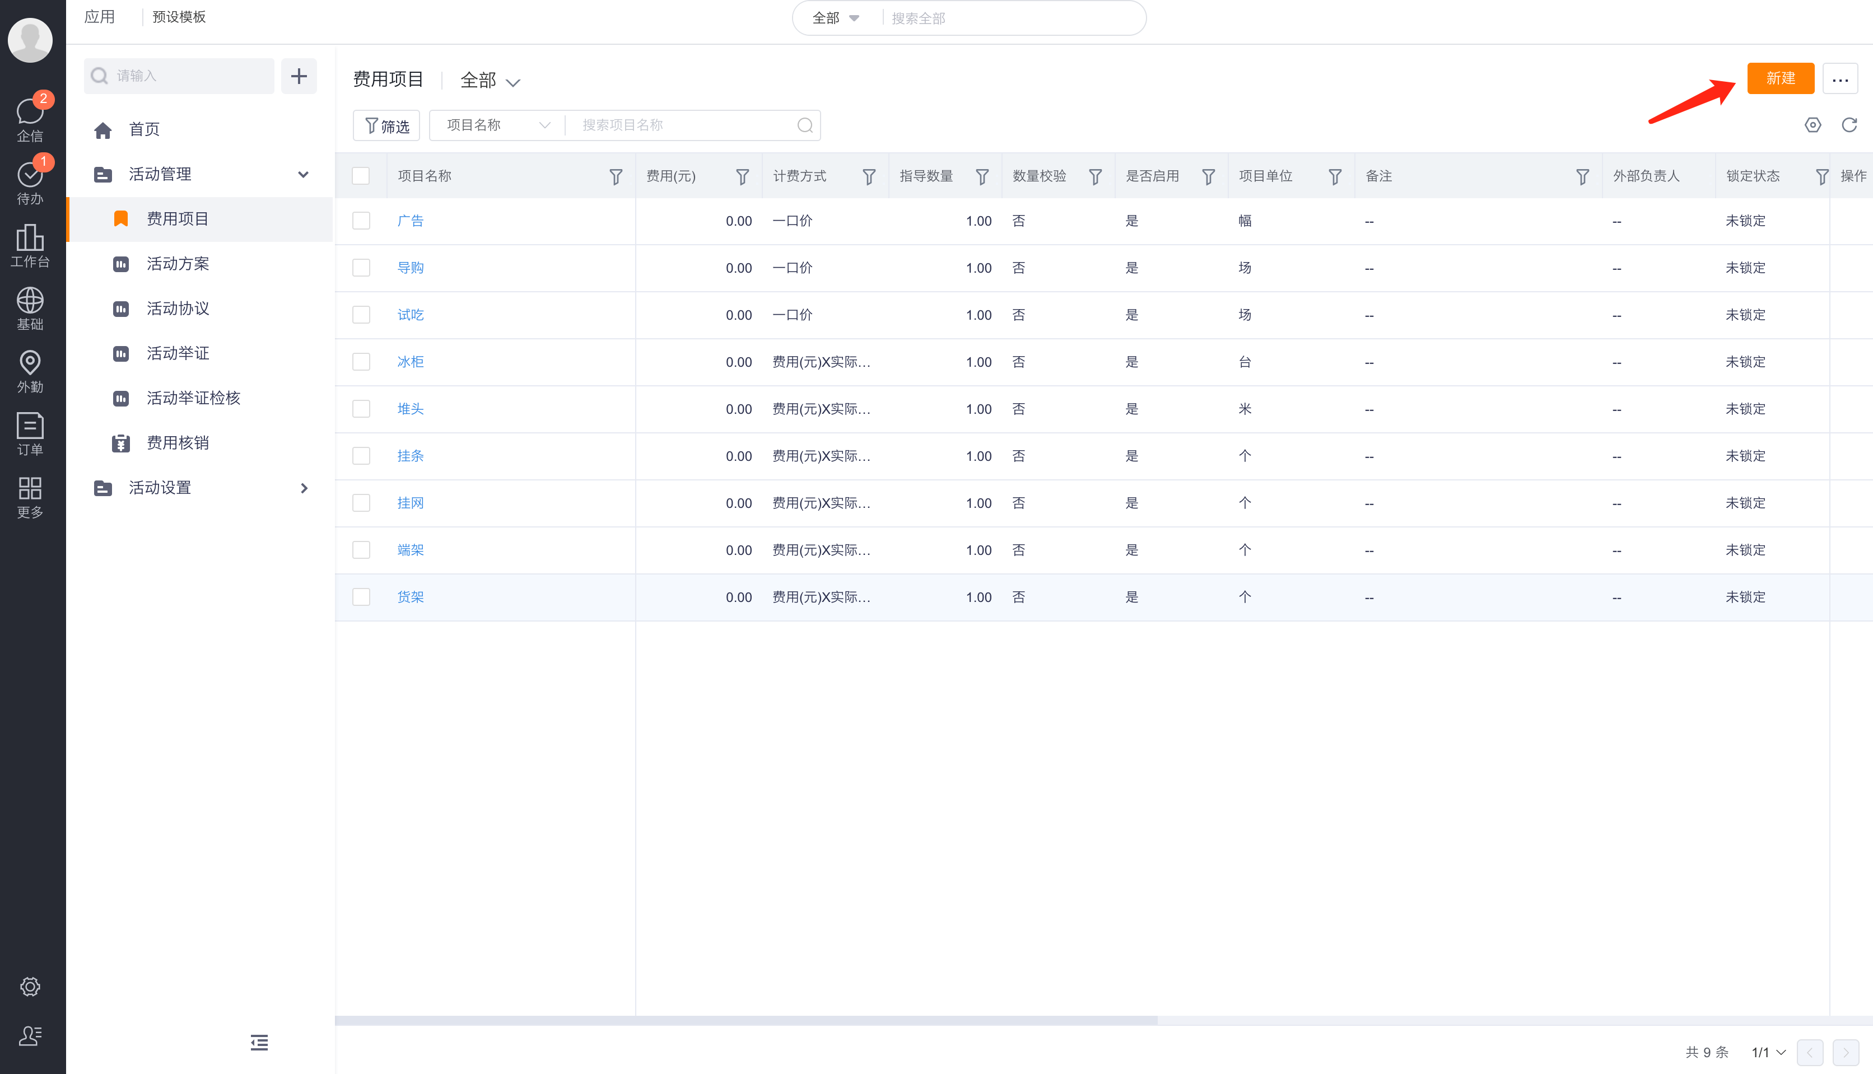Check the 堆头 row checkbox
The width and height of the screenshot is (1873, 1074).
(361, 409)
